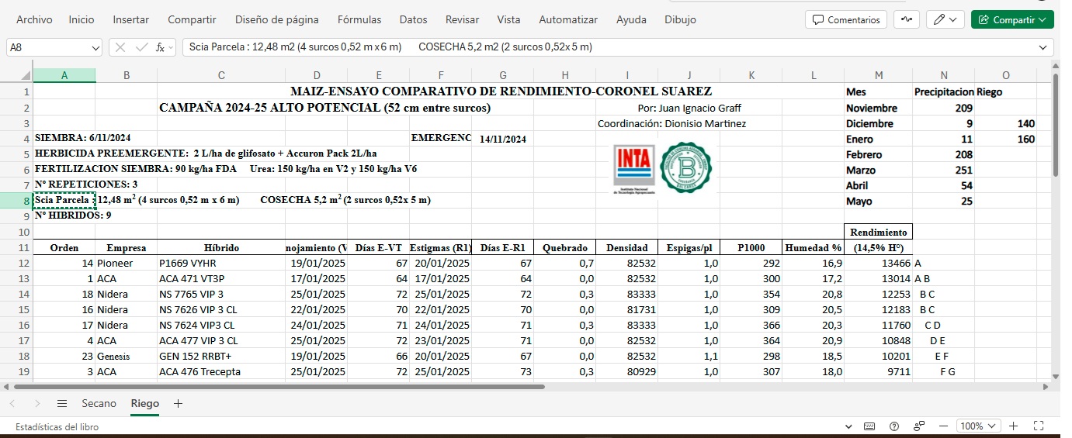Switch to the Secano sheet tab
This screenshot has height=438, width=1072.
99,404
